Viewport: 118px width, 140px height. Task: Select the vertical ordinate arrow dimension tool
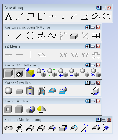click(63, 16)
